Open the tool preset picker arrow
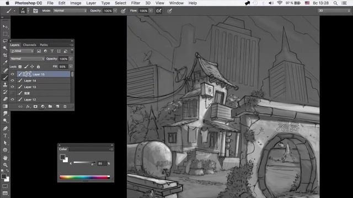The image size is (353, 198). [x=15, y=11]
